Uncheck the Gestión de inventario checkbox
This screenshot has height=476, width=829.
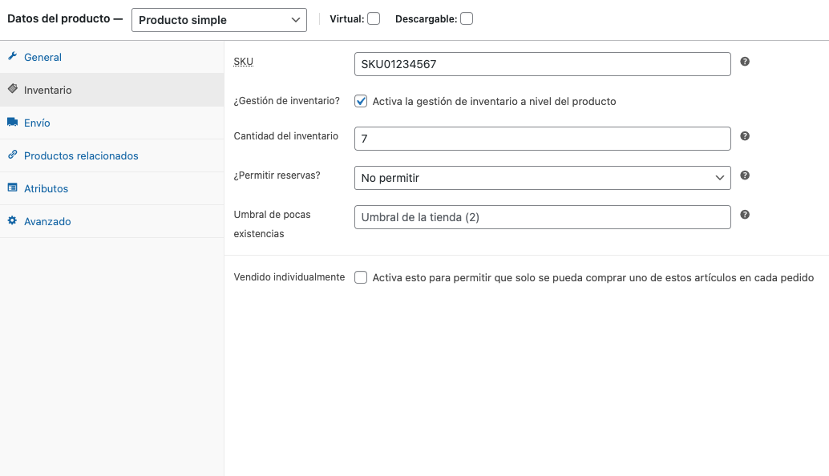tap(361, 102)
